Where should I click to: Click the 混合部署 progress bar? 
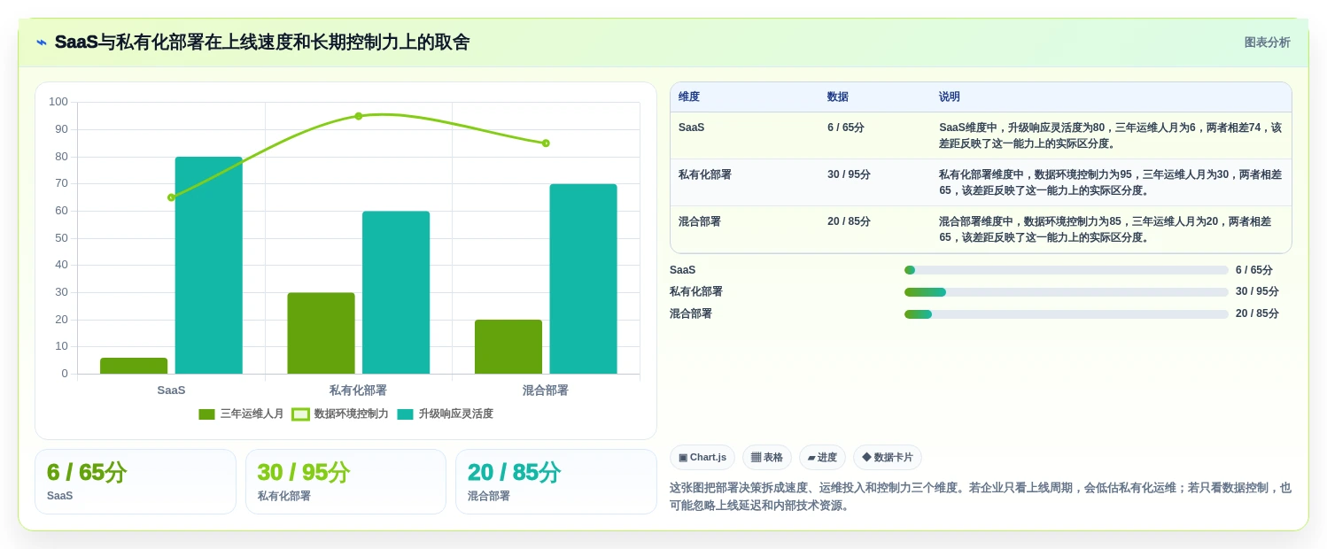1066,313
